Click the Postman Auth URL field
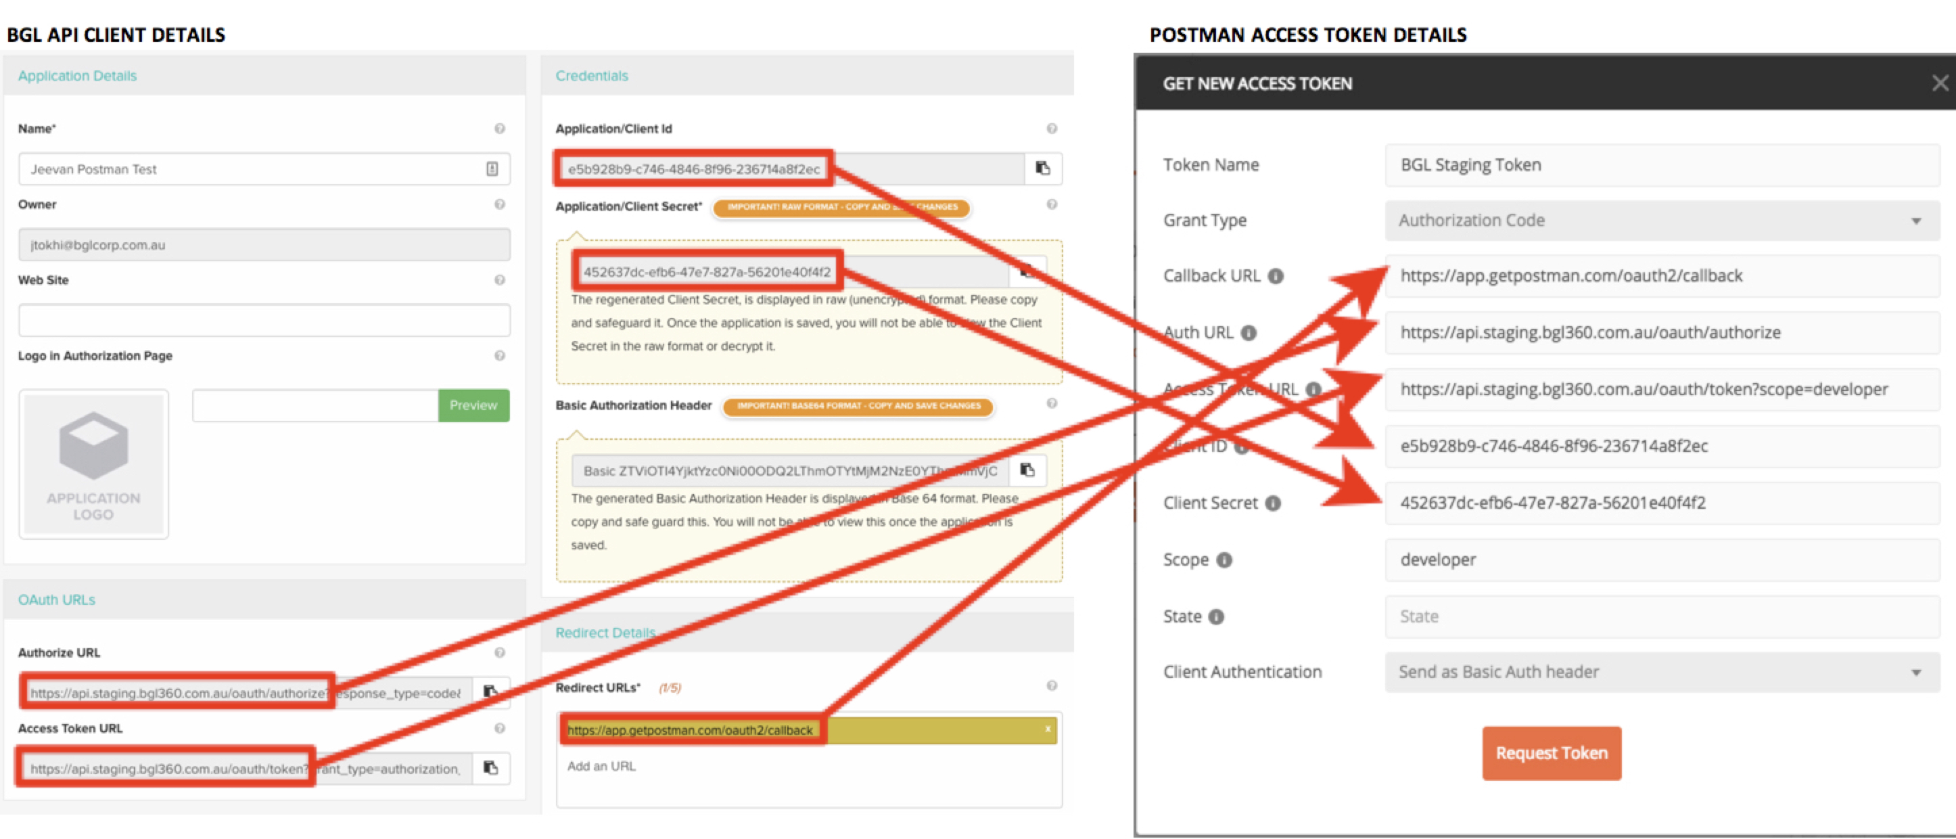Image resolution: width=1956 pixels, height=839 pixels. point(1662,333)
